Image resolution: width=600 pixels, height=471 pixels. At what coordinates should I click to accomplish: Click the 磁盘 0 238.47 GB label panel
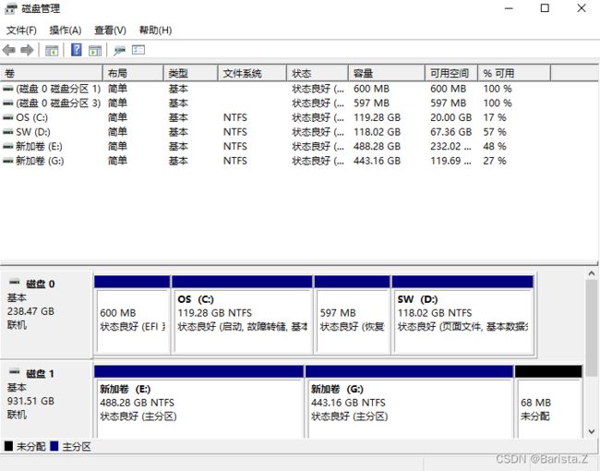coord(47,315)
